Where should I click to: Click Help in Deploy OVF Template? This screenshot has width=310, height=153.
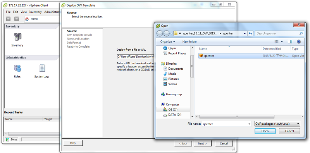click(73, 143)
